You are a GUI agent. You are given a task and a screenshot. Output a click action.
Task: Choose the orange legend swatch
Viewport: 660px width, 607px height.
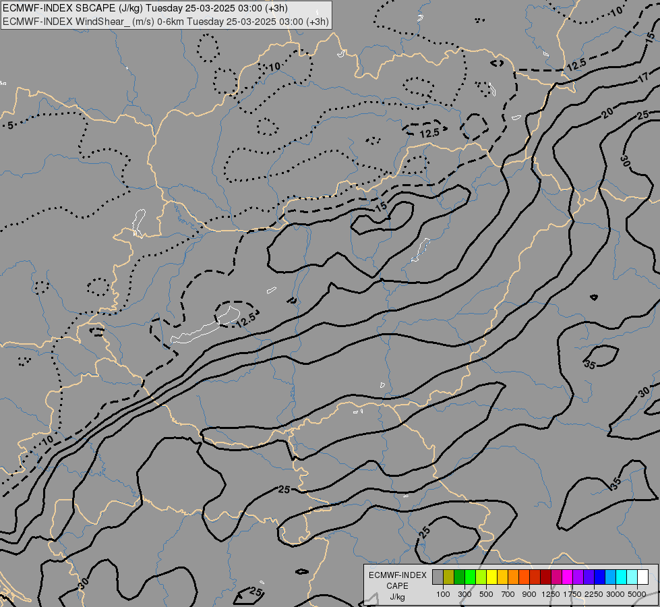coord(513,577)
